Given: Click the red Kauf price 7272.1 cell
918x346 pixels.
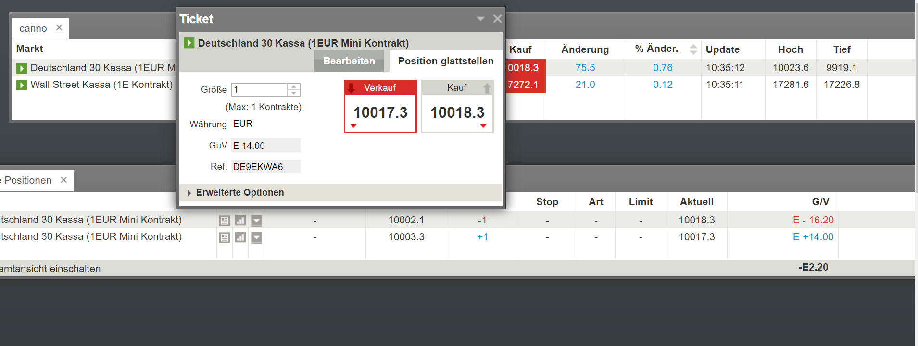Looking at the screenshot, I should (525, 85).
